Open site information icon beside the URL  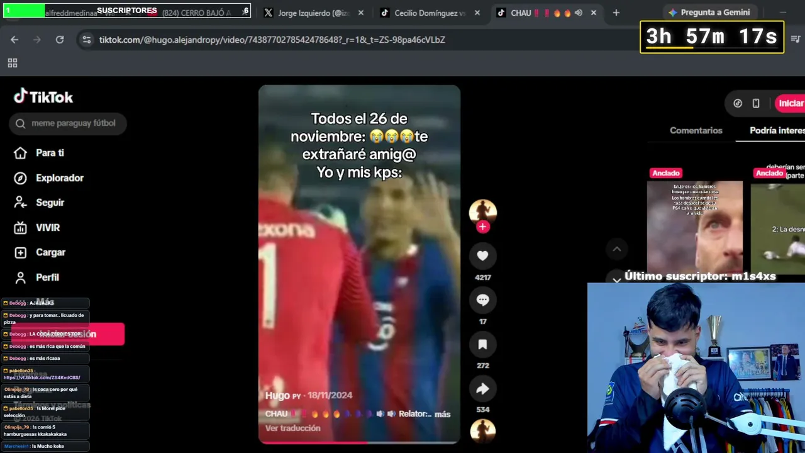click(87, 40)
